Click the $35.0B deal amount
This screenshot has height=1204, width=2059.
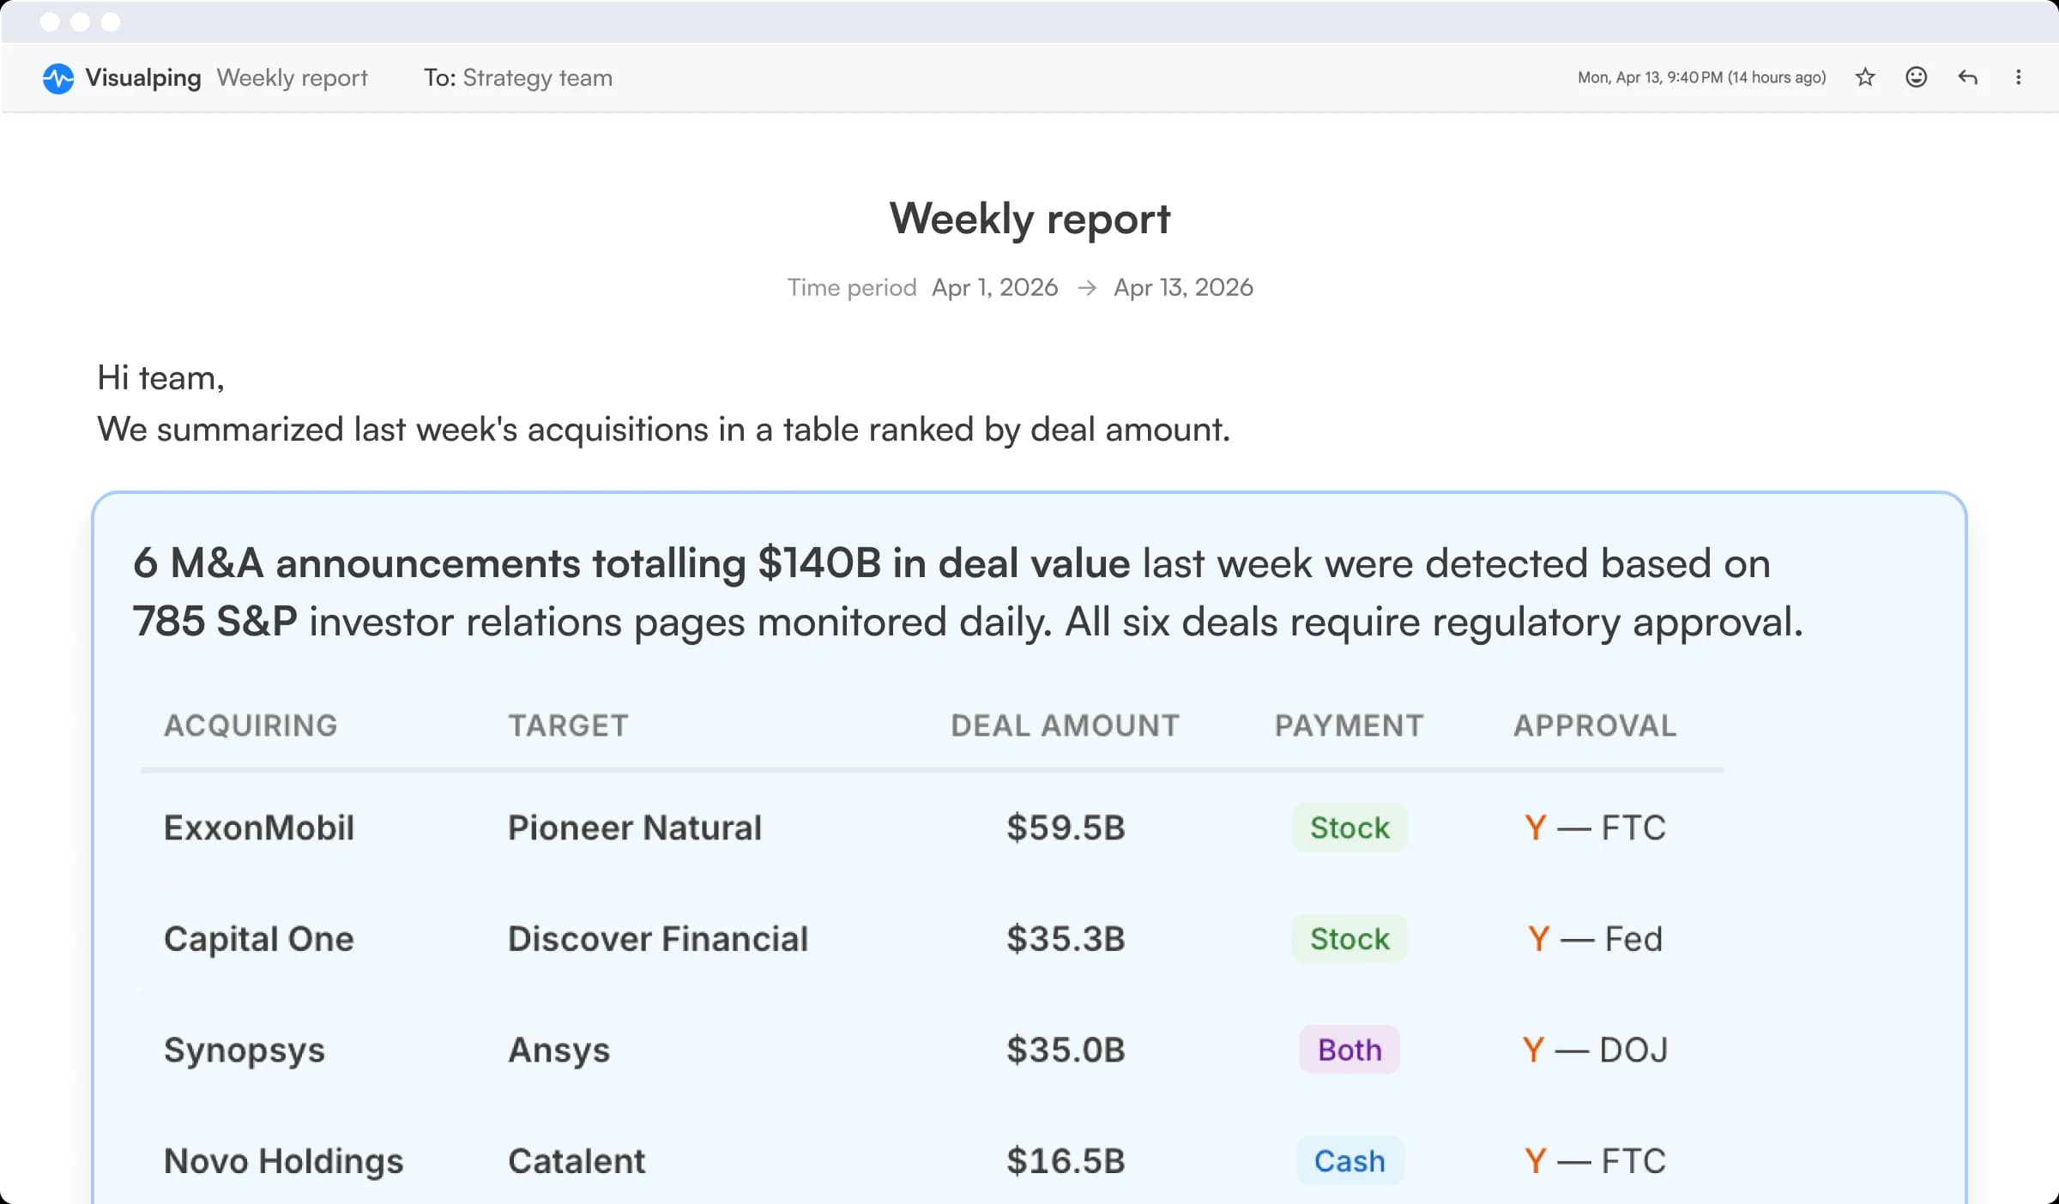point(1066,1050)
